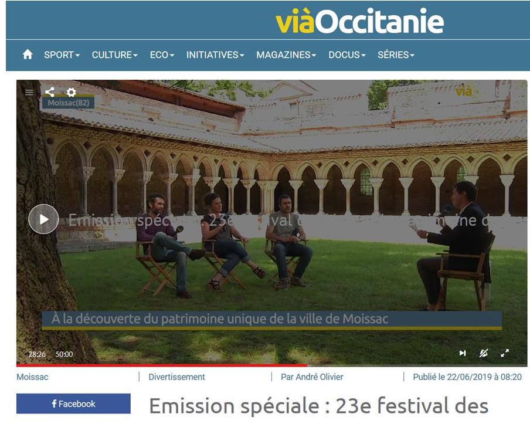
Task: Open the MAGAZINES menu
Action: [x=286, y=55]
